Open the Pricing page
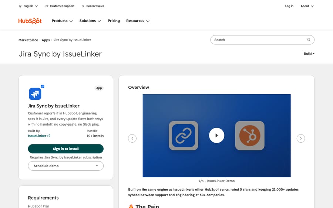This screenshot has width=333, height=208. pyautogui.click(x=114, y=21)
